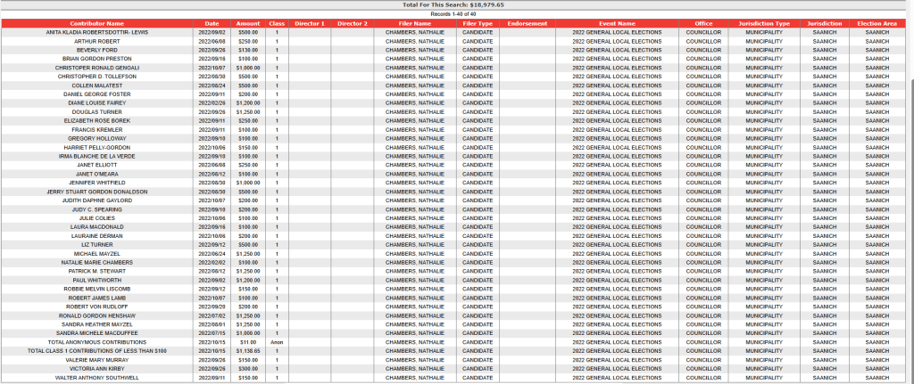
Task: Click Christoper Ronald Genoali's $1,000.00 amount
Action: (x=248, y=67)
